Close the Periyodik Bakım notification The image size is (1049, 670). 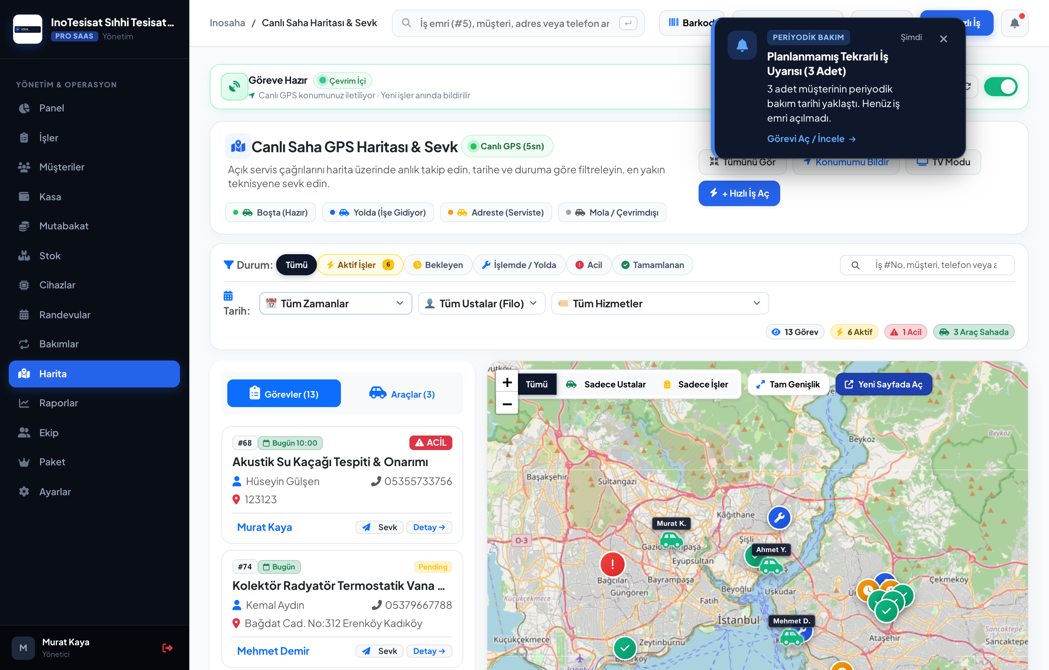[943, 39]
